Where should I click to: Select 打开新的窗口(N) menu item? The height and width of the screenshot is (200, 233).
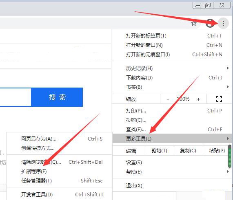172,45
